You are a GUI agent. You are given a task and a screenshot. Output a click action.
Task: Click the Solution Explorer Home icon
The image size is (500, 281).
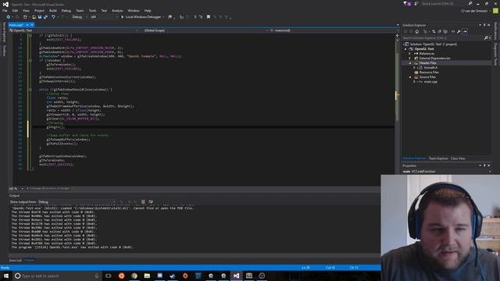[x=416, y=31]
